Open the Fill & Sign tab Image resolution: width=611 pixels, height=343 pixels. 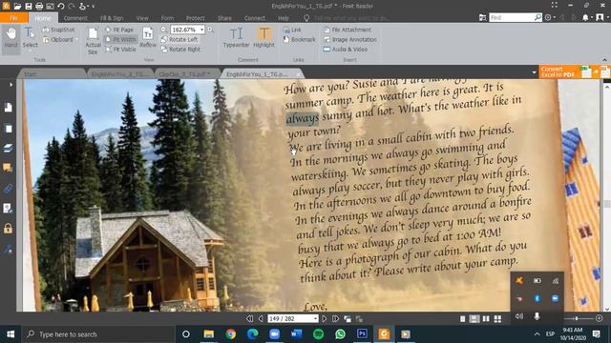[x=112, y=18]
